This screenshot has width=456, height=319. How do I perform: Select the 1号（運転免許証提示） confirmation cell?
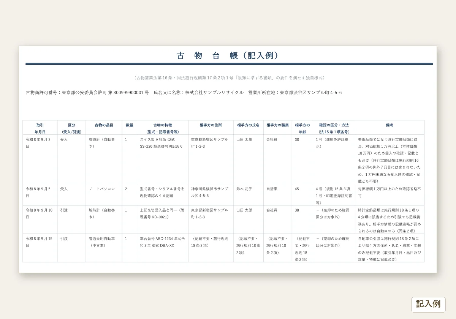[334, 159]
